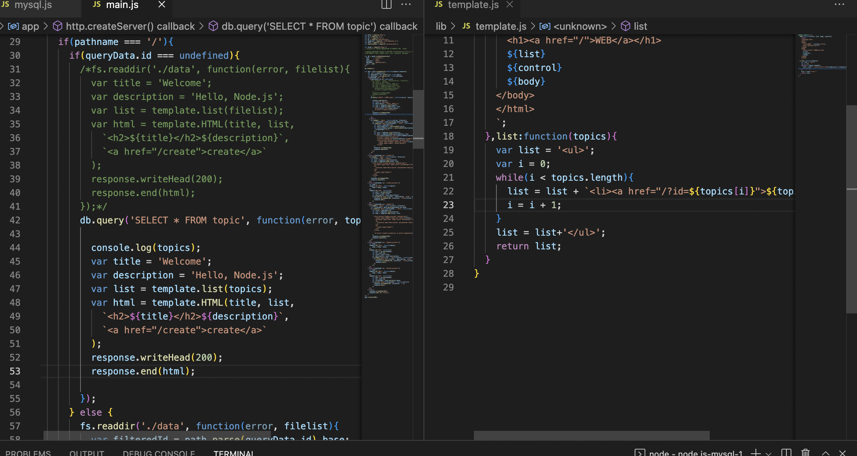Click the app breadcrumb item
This screenshot has height=456, width=857.
pyautogui.click(x=23, y=26)
